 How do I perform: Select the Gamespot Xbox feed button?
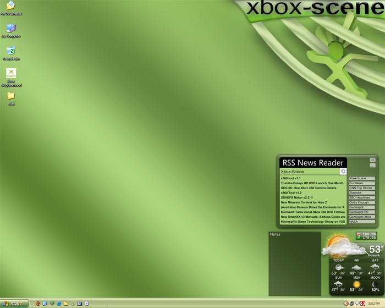pyautogui.click(x=362, y=217)
